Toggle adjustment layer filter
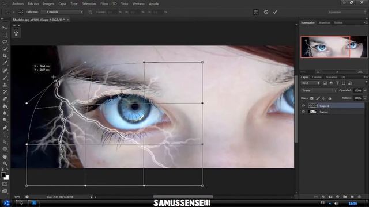 click(331, 83)
